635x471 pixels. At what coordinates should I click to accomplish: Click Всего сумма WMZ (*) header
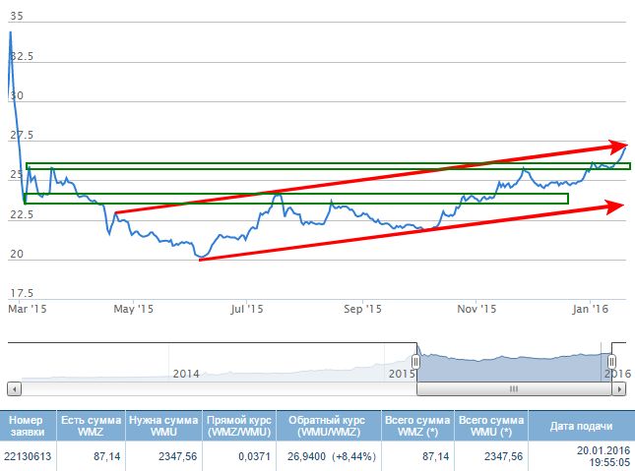point(417,427)
